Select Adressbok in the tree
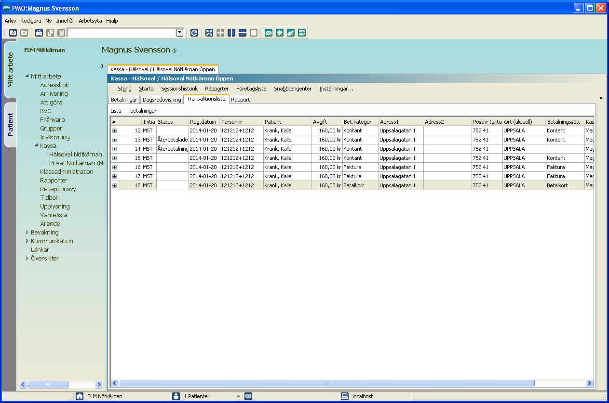 (x=54, y=85)
